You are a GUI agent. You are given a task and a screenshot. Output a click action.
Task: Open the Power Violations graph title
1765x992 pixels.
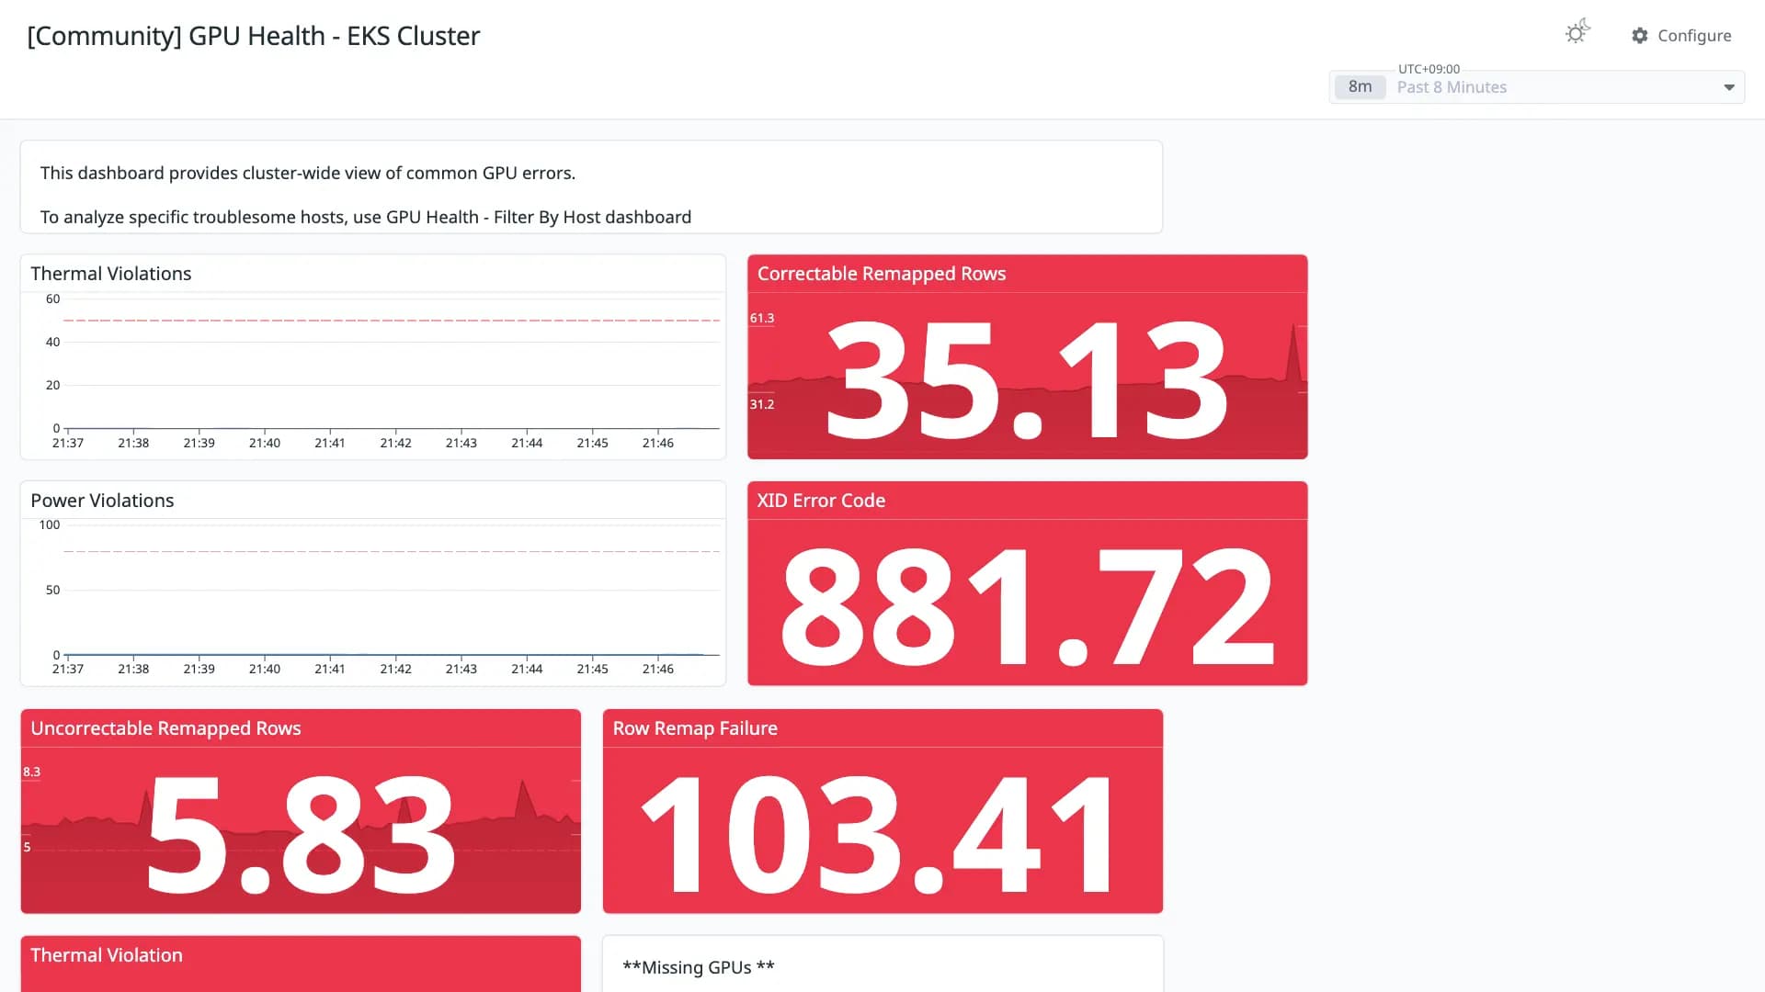coord(102,501)
